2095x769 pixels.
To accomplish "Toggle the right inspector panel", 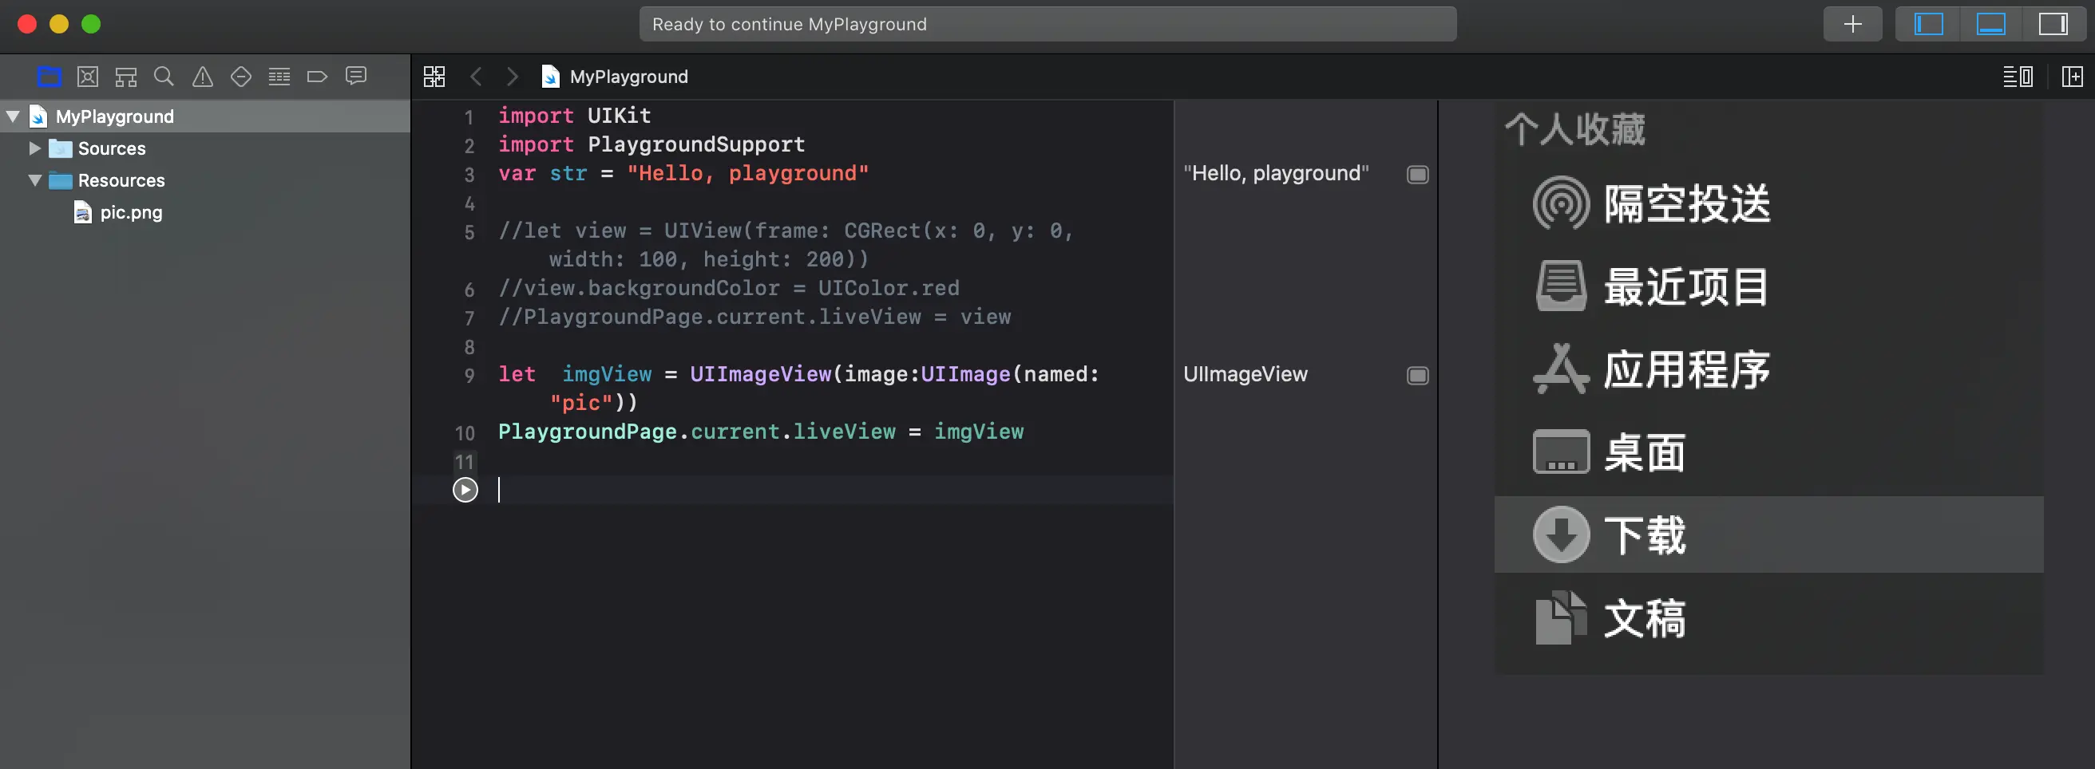I will 2053,25.
